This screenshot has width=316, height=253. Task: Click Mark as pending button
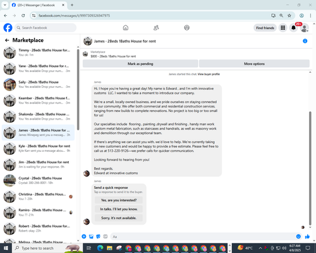[x=140, y=64]
